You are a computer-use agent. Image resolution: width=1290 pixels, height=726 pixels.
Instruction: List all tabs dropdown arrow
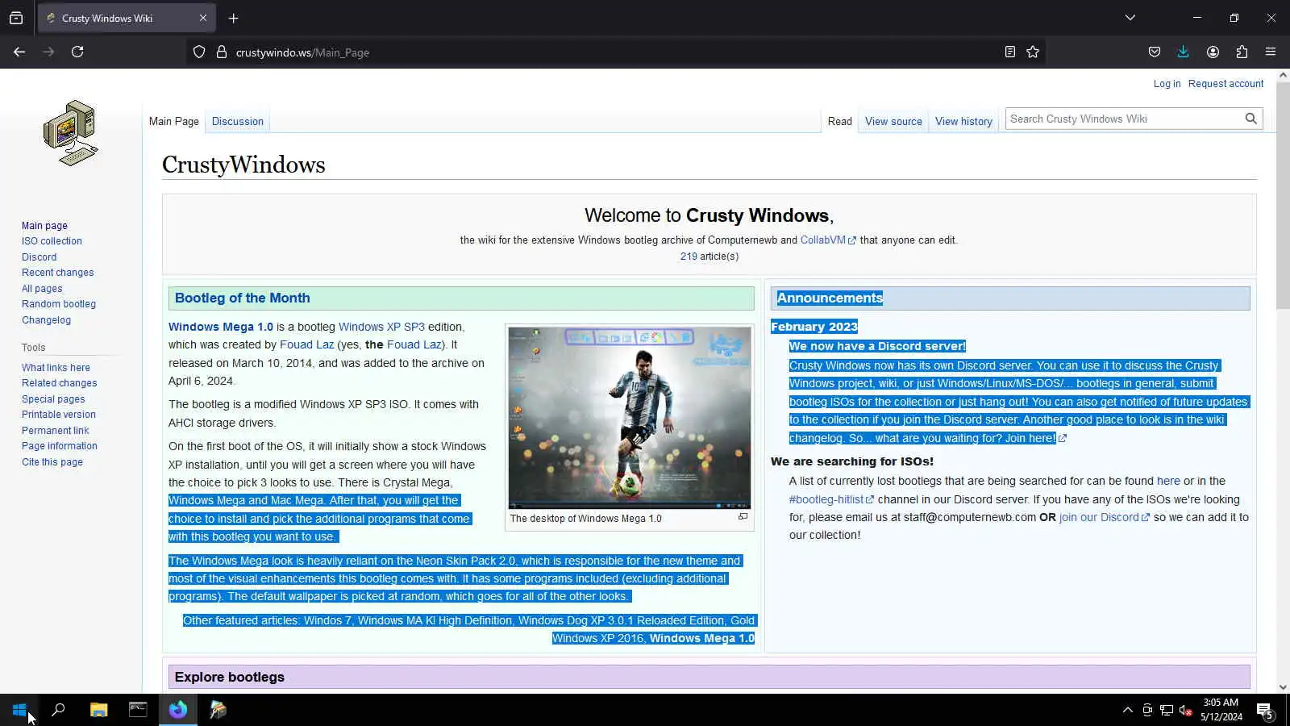1130,18
